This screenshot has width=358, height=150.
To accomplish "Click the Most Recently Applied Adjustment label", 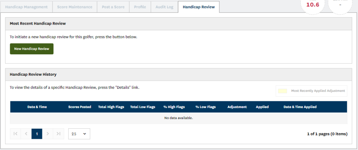I will tap(318, 91).
